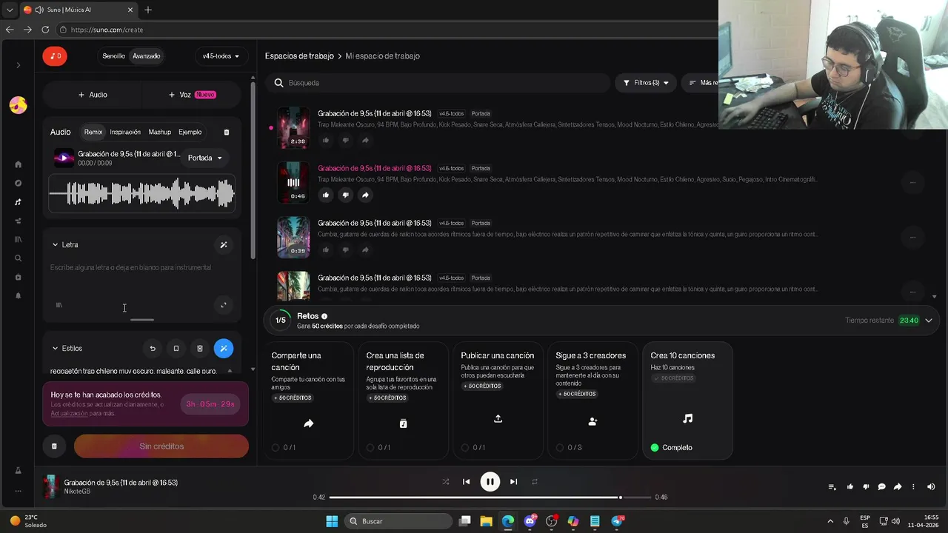Open the Labs flask icon in sidebar
Image resolution: width=948 pixels, height=533 pixels.
[x=19, y=470]
